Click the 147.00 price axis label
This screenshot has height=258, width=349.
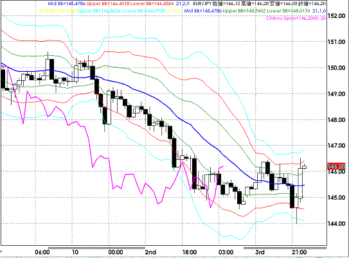pos(336,146)
